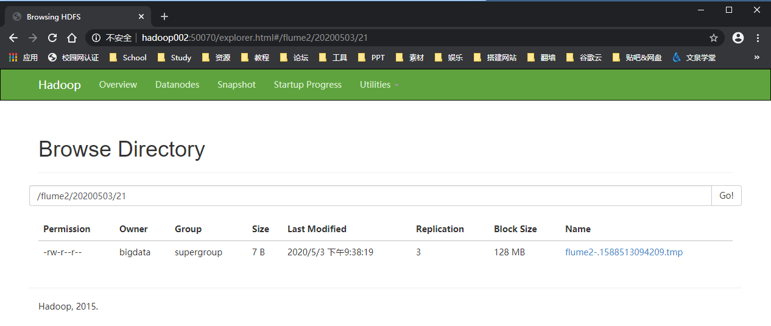Click the HDFS directory path input field
Image resolution: width=771 pixels, height=326 pixels.
(x=370, y=196)
